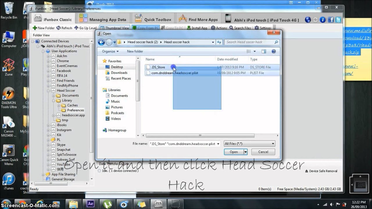Viewport: 372px width, 209px height.
Task: Select Subway Surf in app tree
Action: [66, 160]
